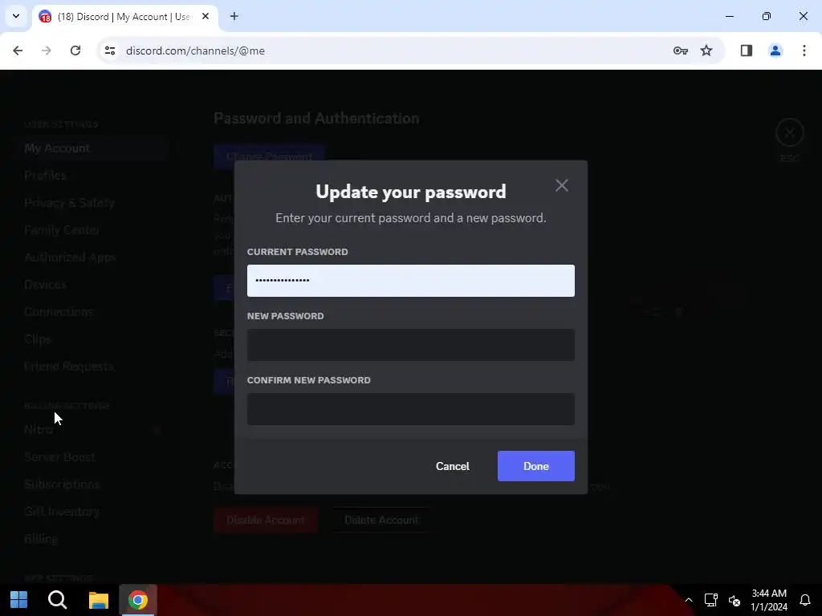Screen dimensions: 822x616
Task: Cancel the password update
Action: (x=453, y=466)
